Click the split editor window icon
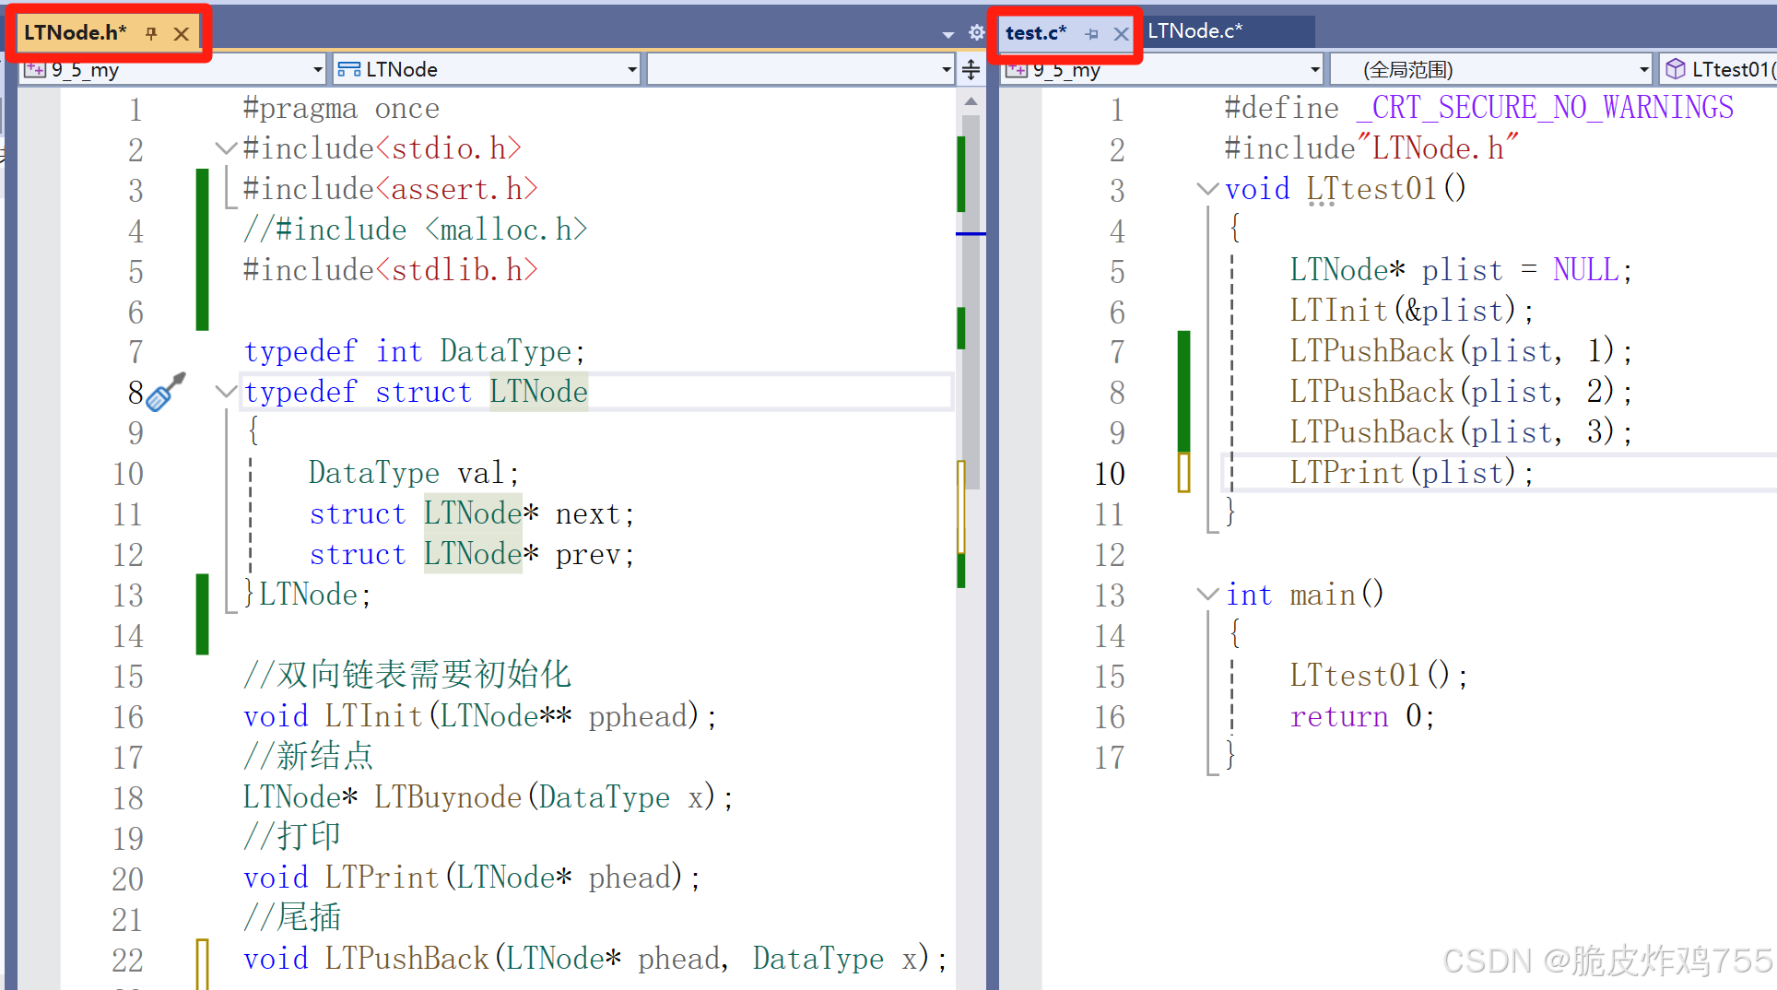Image resolution: width=1777 pixels, height=990 pixels. click(x=971, y=69)
